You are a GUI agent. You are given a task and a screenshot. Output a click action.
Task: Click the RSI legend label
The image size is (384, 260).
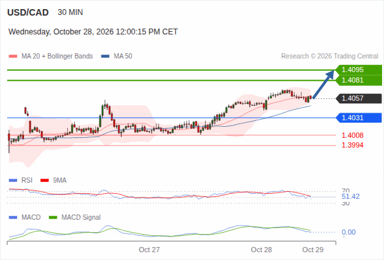[x=27, y=180]
